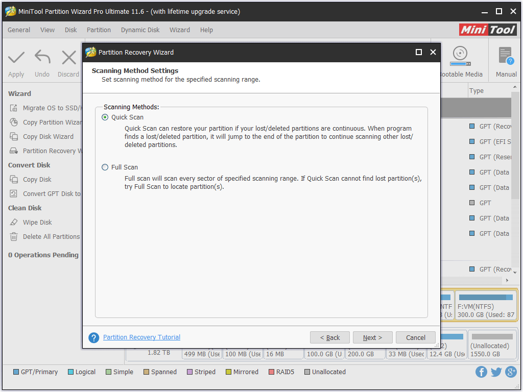Select the 200.0 GB partition block
523x392 pixels.
click(365, 354)
